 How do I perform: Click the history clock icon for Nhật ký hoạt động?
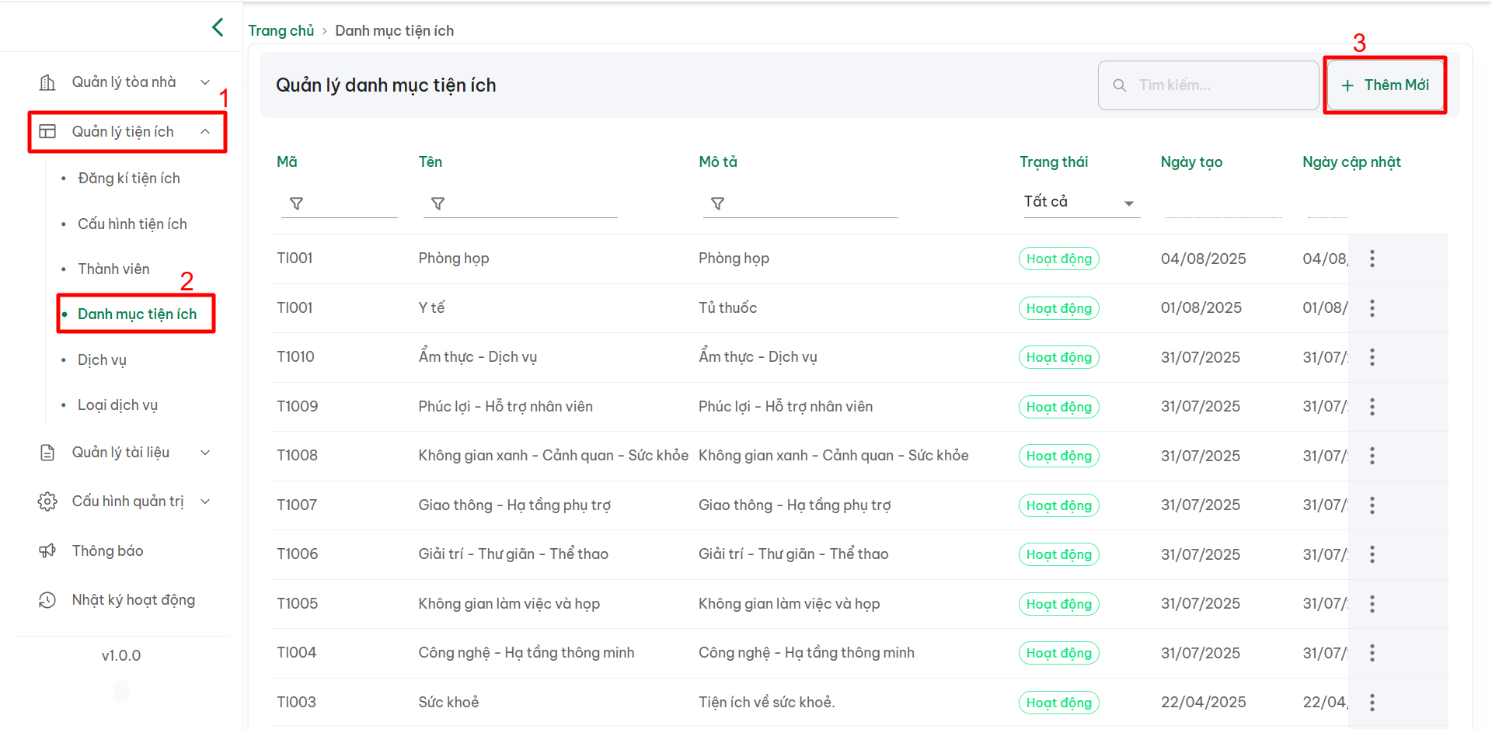(x=47, y=600)
